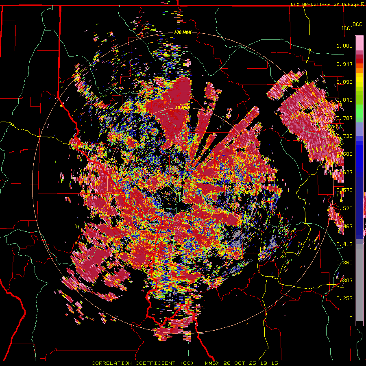Image resolution: width=366 pixels, height=366 pixels.
Task: Click the KMSX station identifier in caption
Action: 212,363
